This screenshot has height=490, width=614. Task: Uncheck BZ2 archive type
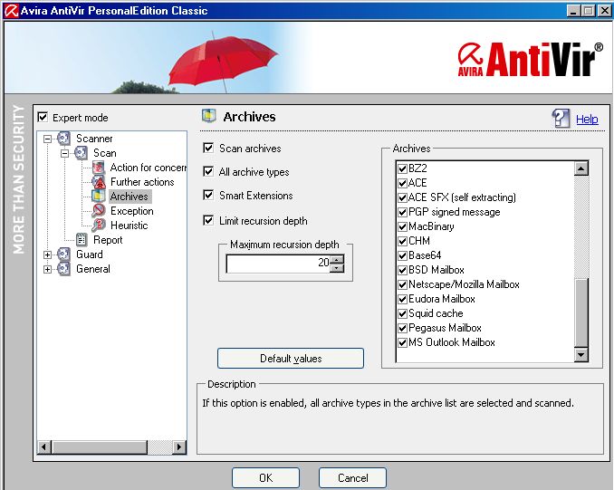402,168
